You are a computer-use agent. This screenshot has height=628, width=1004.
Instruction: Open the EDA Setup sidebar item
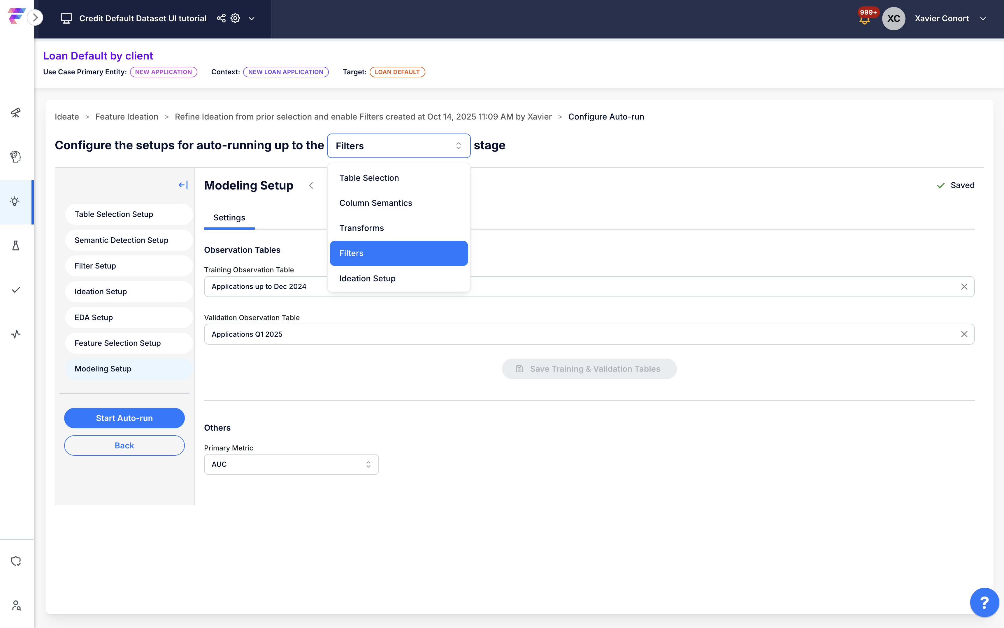click(94, 317)
